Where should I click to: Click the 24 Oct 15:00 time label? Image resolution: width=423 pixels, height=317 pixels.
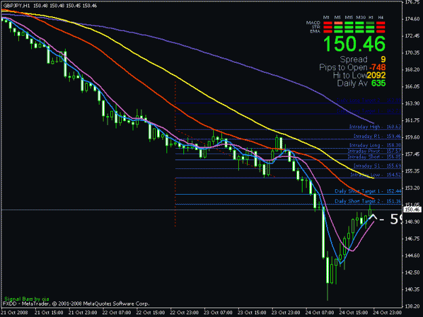(x=353, y=313)
